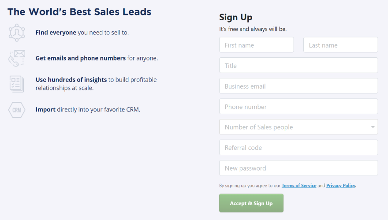Open the Privacy Policy link
The width and height of the screenshot is (388, 220).
click(340, 186)
